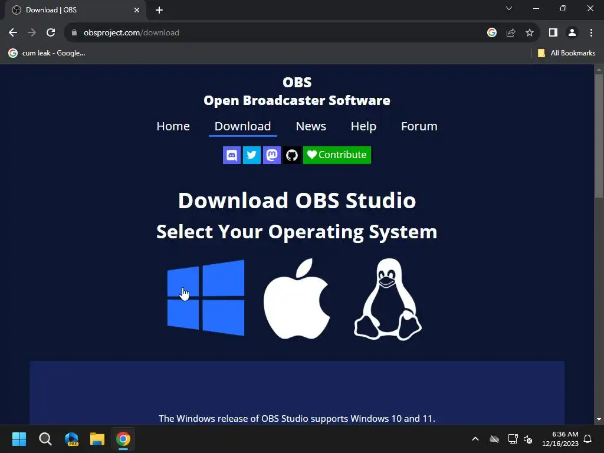Open the OBS Twitter icon link
This screenshot has width=604, height=453.
[251, 155]
